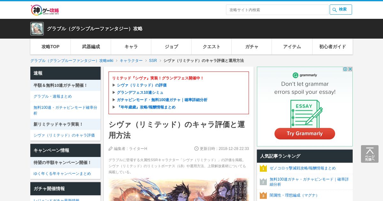
Task: Open the 初心者ガイド menu tab
Action: coord(332,47)
